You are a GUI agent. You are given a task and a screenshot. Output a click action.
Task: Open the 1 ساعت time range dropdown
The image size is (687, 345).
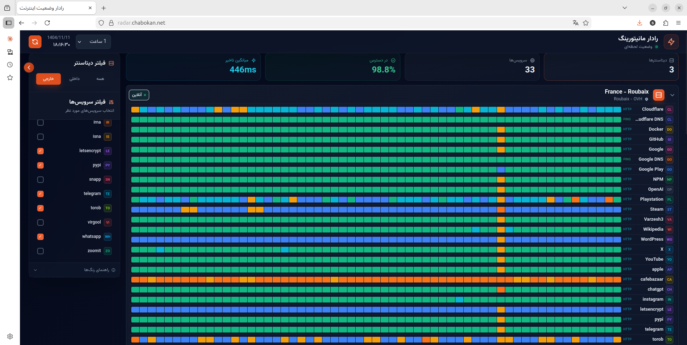point(93,42)
